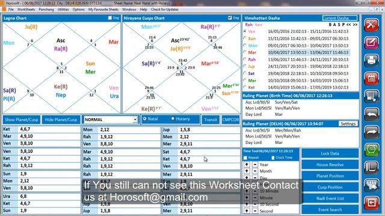Screen dimensions: 385x216
Task: Open the WorkSheets menu
Action: pyautogui.click(x=26, y=10)
